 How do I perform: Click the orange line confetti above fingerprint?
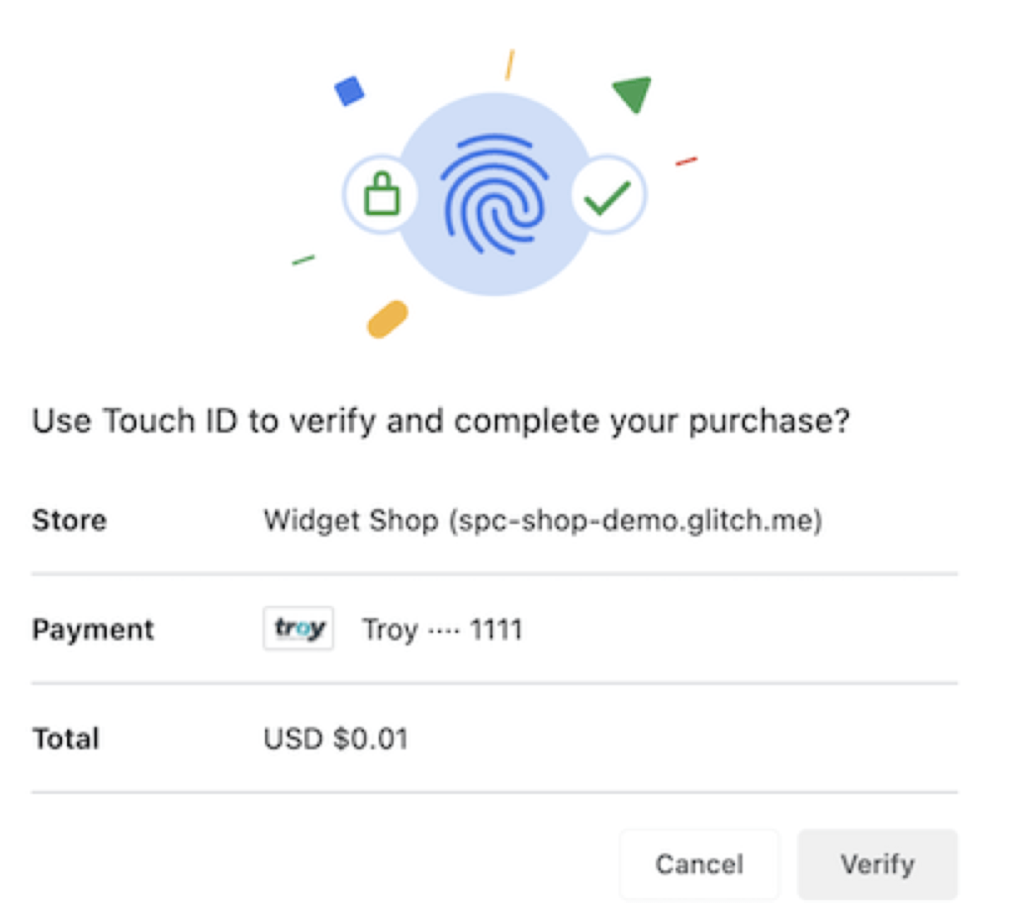(509, 64)
